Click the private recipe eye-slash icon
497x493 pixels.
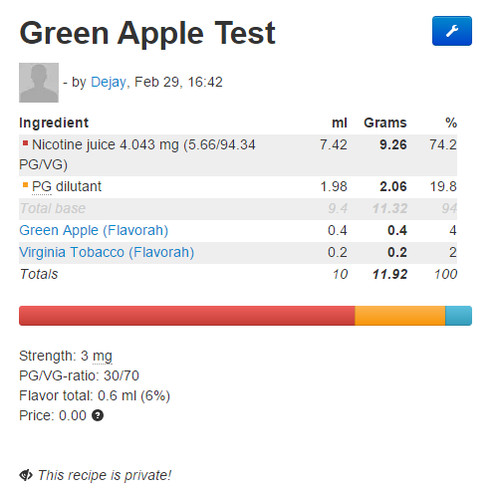point(26,475)
